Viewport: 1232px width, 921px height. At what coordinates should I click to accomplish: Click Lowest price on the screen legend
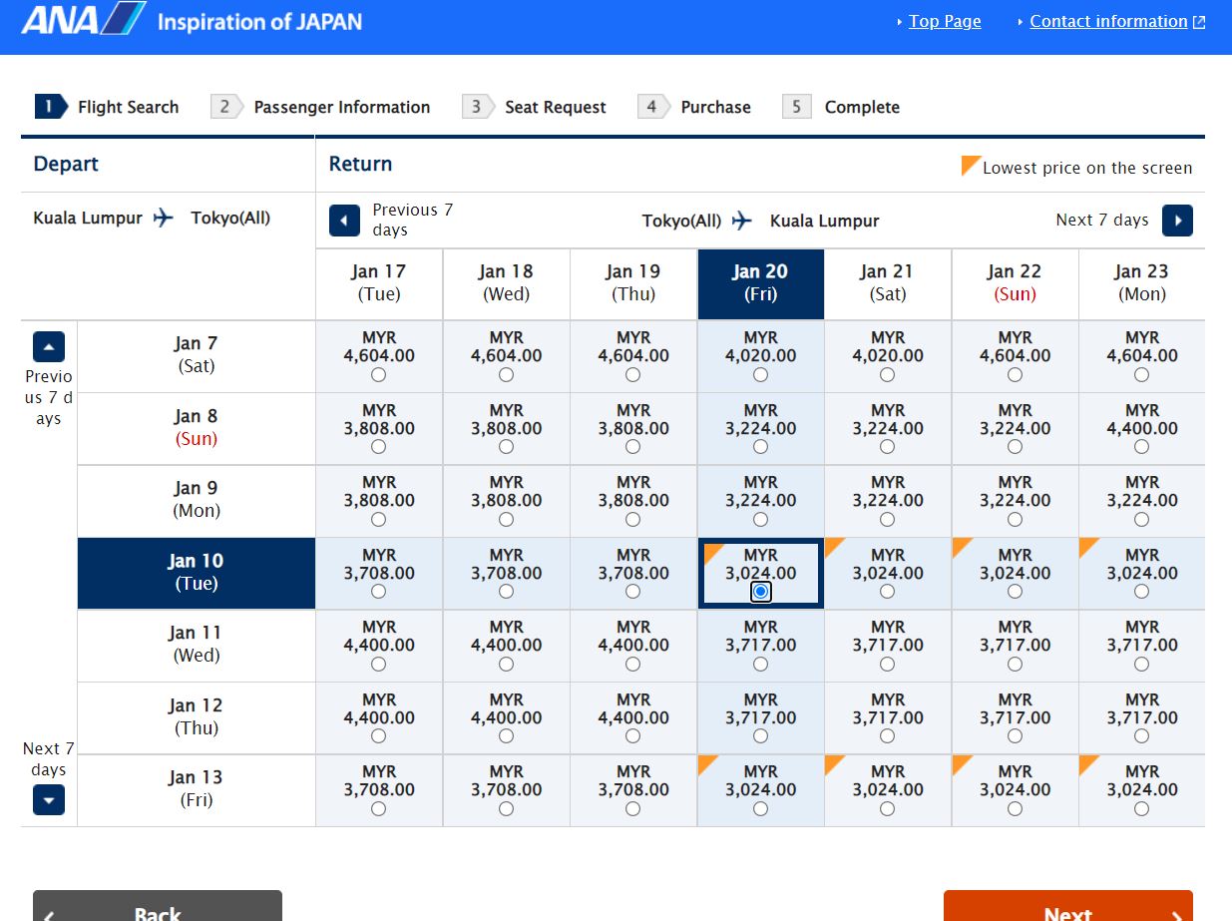tap(1076, 168)
